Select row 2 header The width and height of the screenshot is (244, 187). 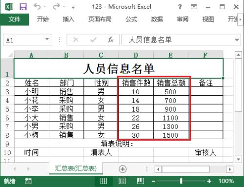tap(7, 83)
